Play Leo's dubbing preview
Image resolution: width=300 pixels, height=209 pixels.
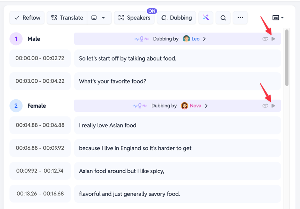point(273,39)
